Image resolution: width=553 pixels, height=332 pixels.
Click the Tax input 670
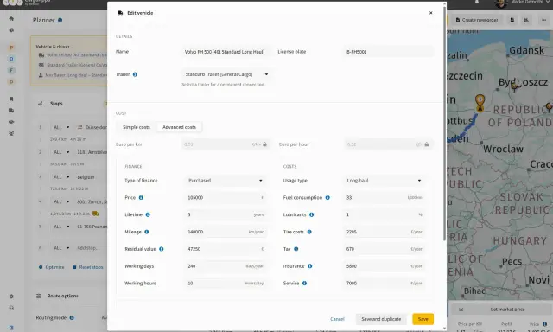click(384, 249)
